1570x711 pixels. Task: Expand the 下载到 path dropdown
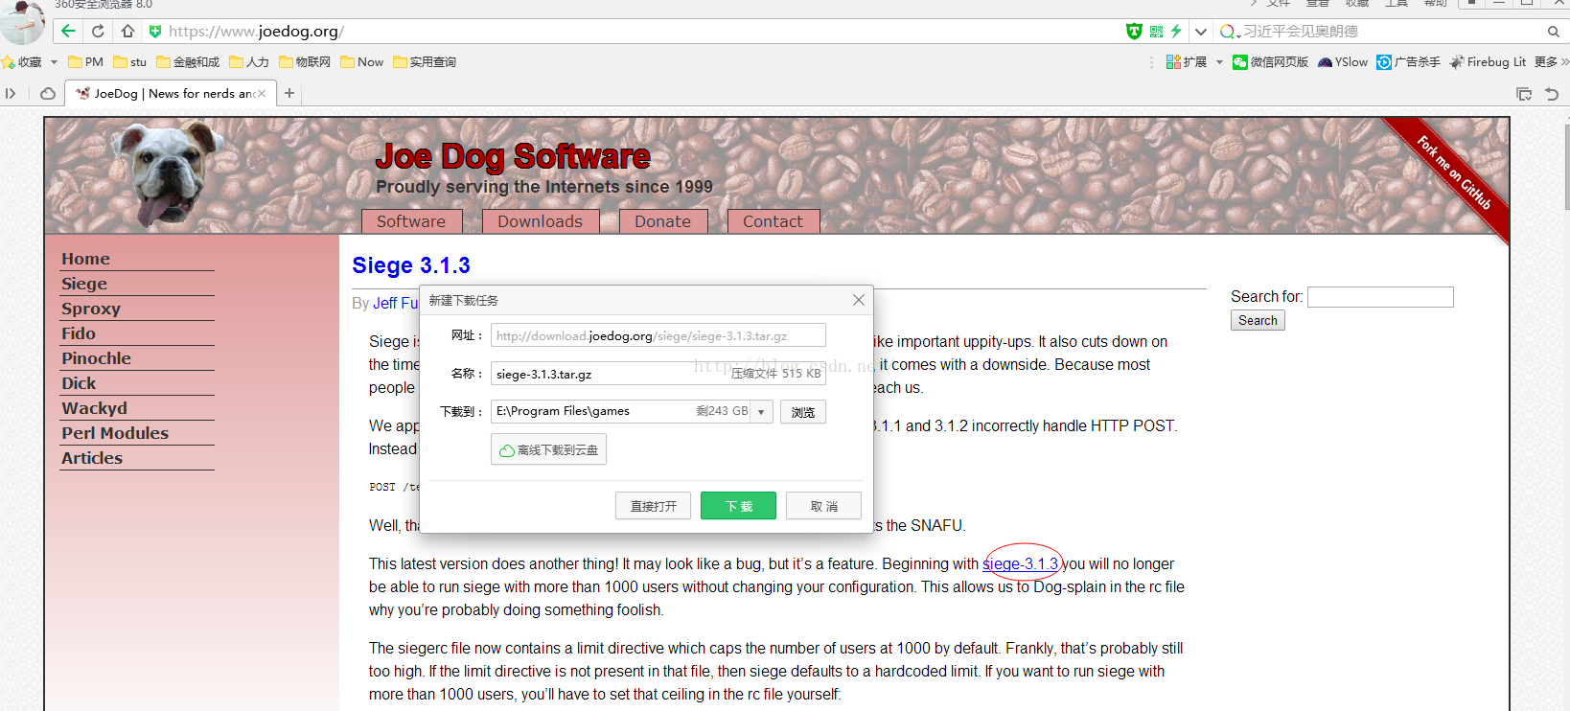[761, 412]
